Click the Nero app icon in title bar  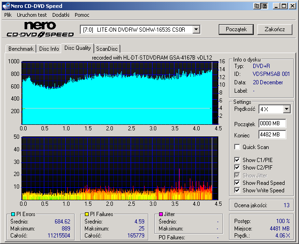click(6, 6)
